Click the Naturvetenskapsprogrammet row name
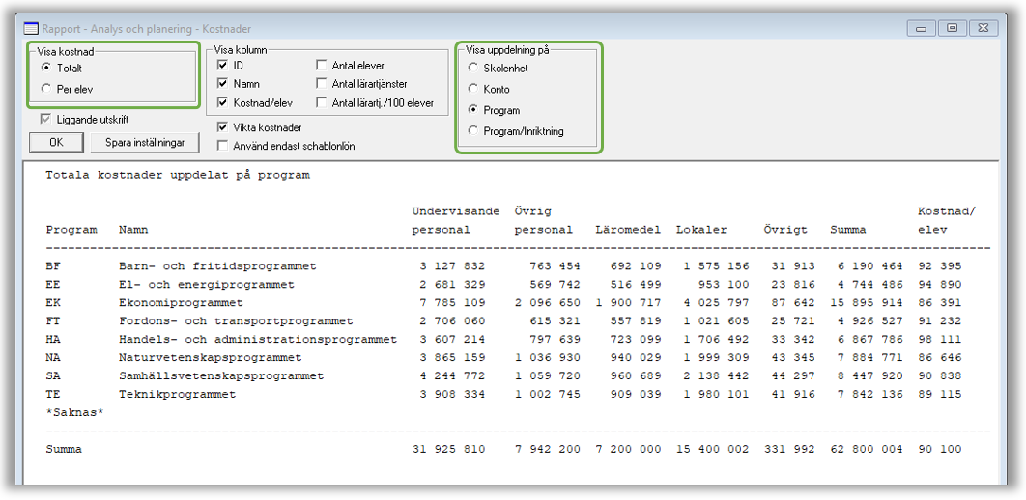 (x=210, y=357)
